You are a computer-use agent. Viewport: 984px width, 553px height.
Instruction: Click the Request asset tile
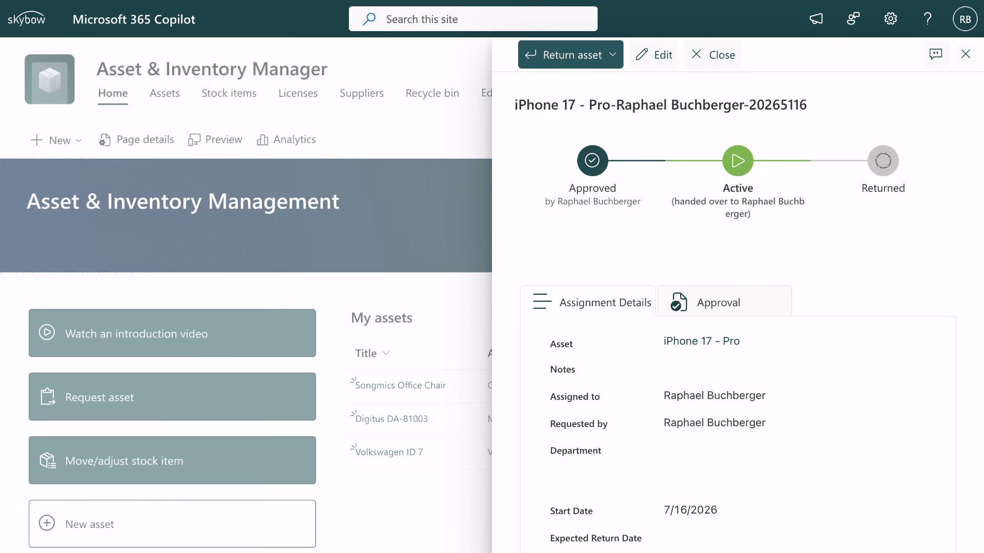(172, 397)
